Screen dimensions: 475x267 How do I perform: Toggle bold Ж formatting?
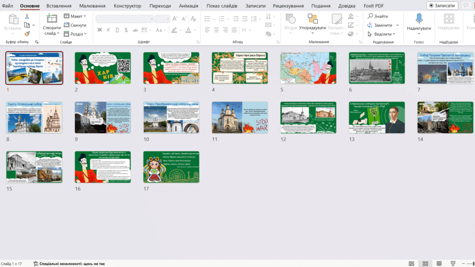point(100,30)
